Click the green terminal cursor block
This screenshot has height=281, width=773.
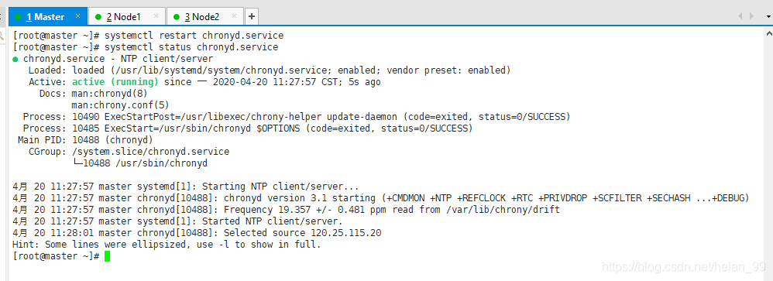pyautogui.click(x=108, y=256)
